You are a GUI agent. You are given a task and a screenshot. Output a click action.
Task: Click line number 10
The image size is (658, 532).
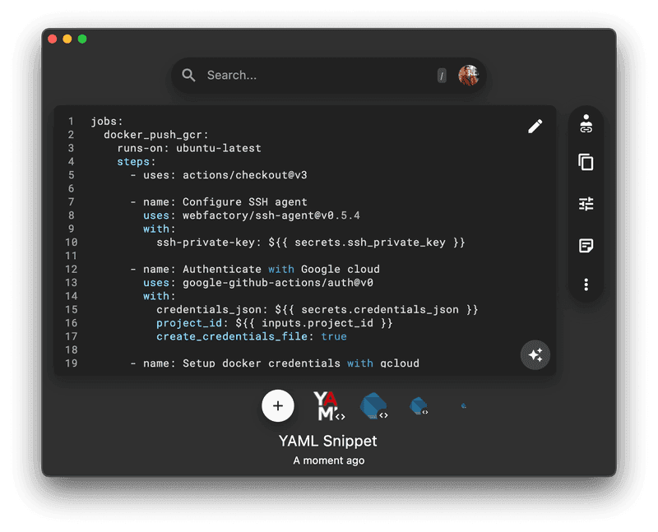[72, 242]
